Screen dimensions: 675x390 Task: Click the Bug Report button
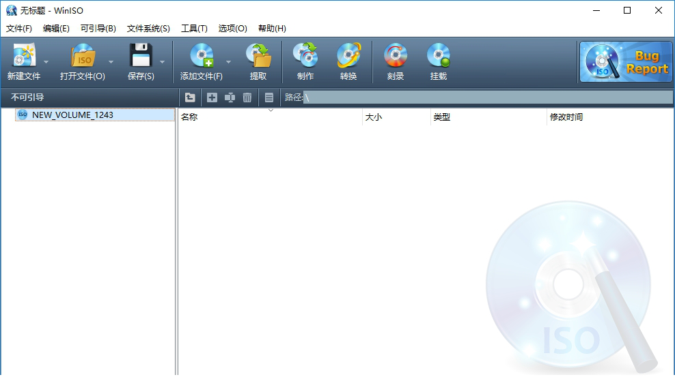tap(625, 62)
